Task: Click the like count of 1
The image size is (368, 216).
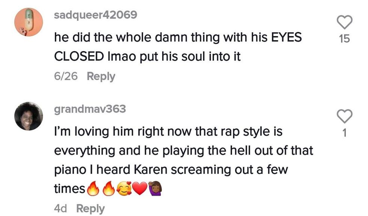Action: pyautogui.click(x=344, y=133)
